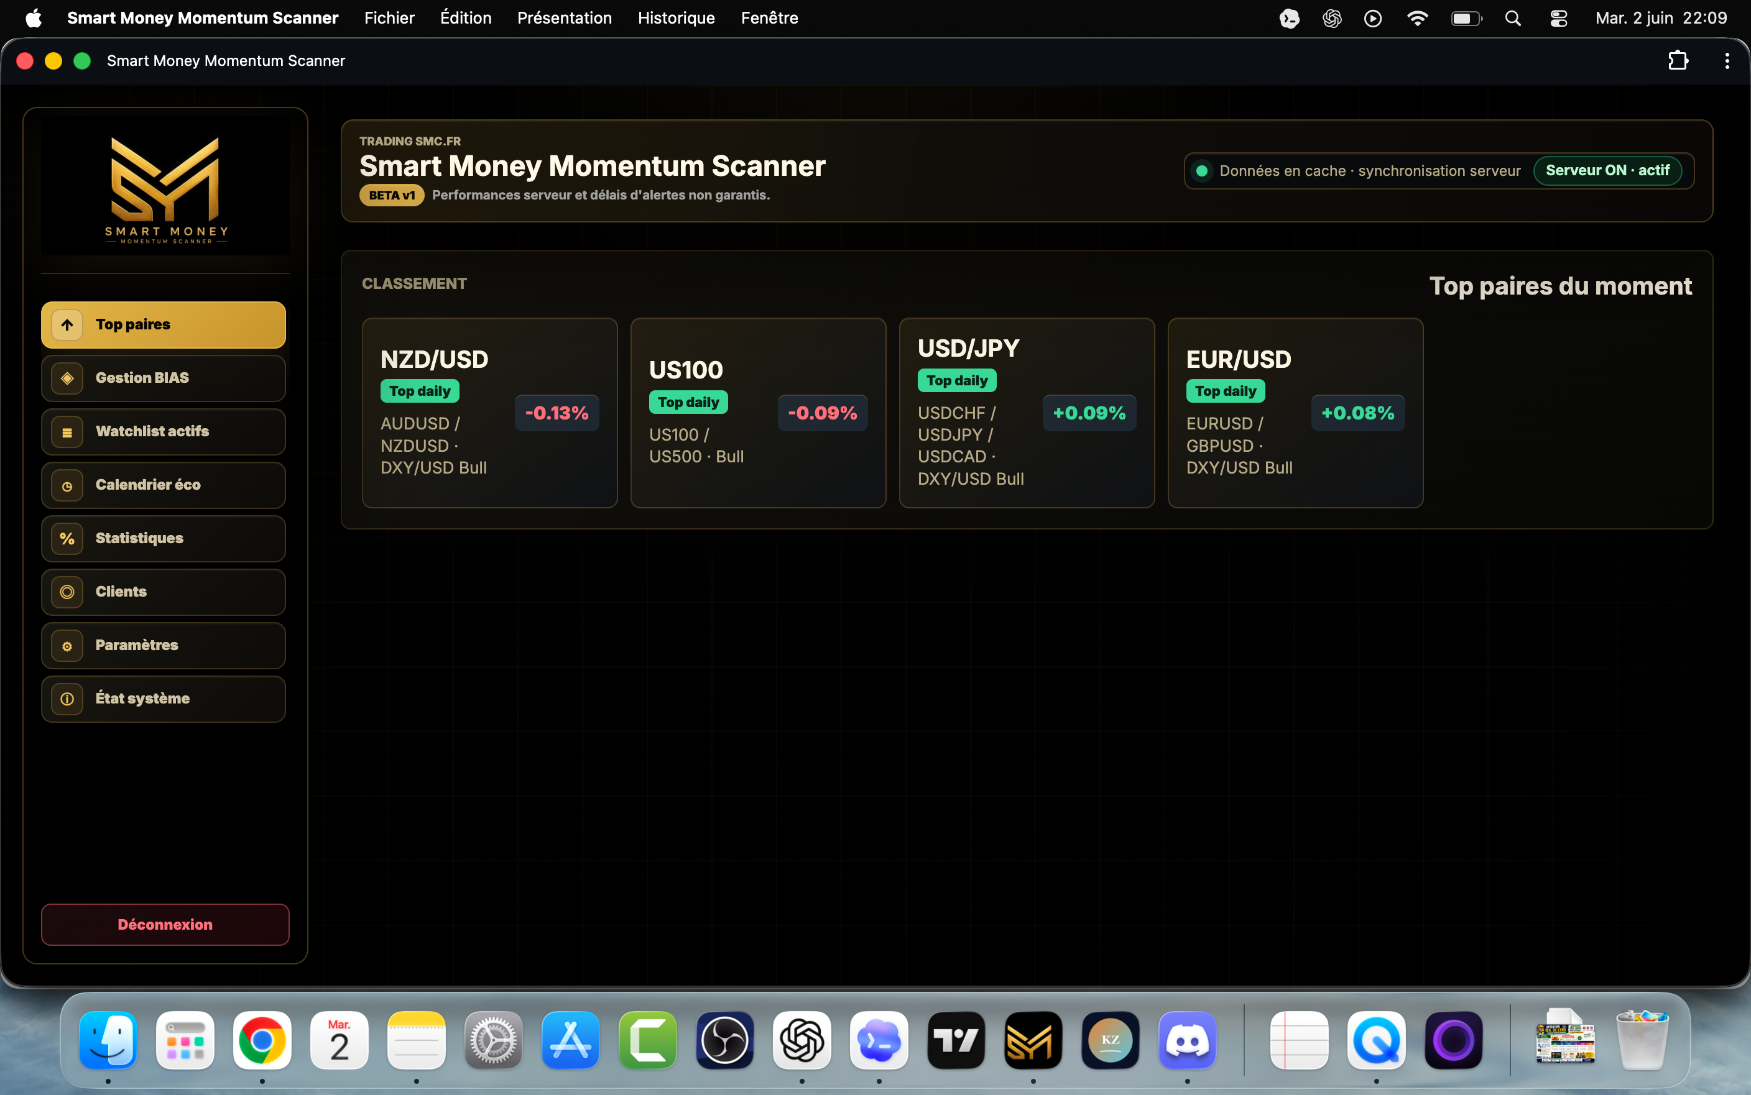Open Smart Money Scanner from the Dock
The height and width of the screenshot is (1095, 1751).
pos(1033,1041)
